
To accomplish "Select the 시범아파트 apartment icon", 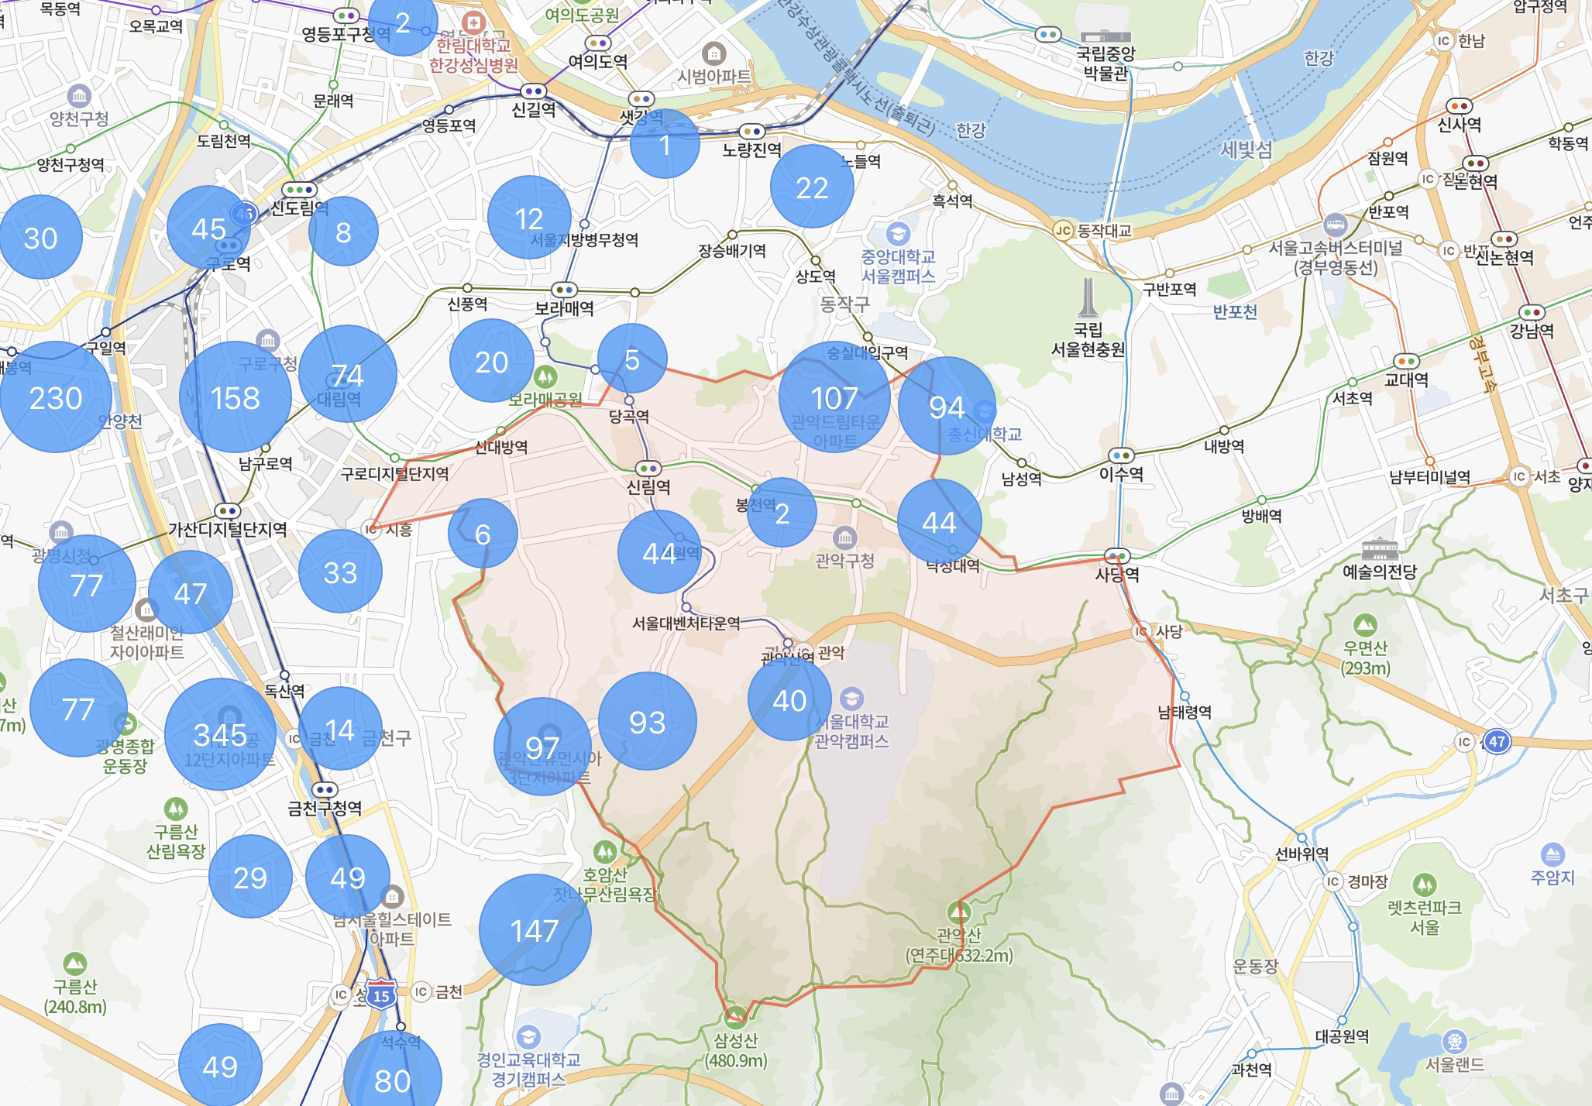I will (713, 53).
